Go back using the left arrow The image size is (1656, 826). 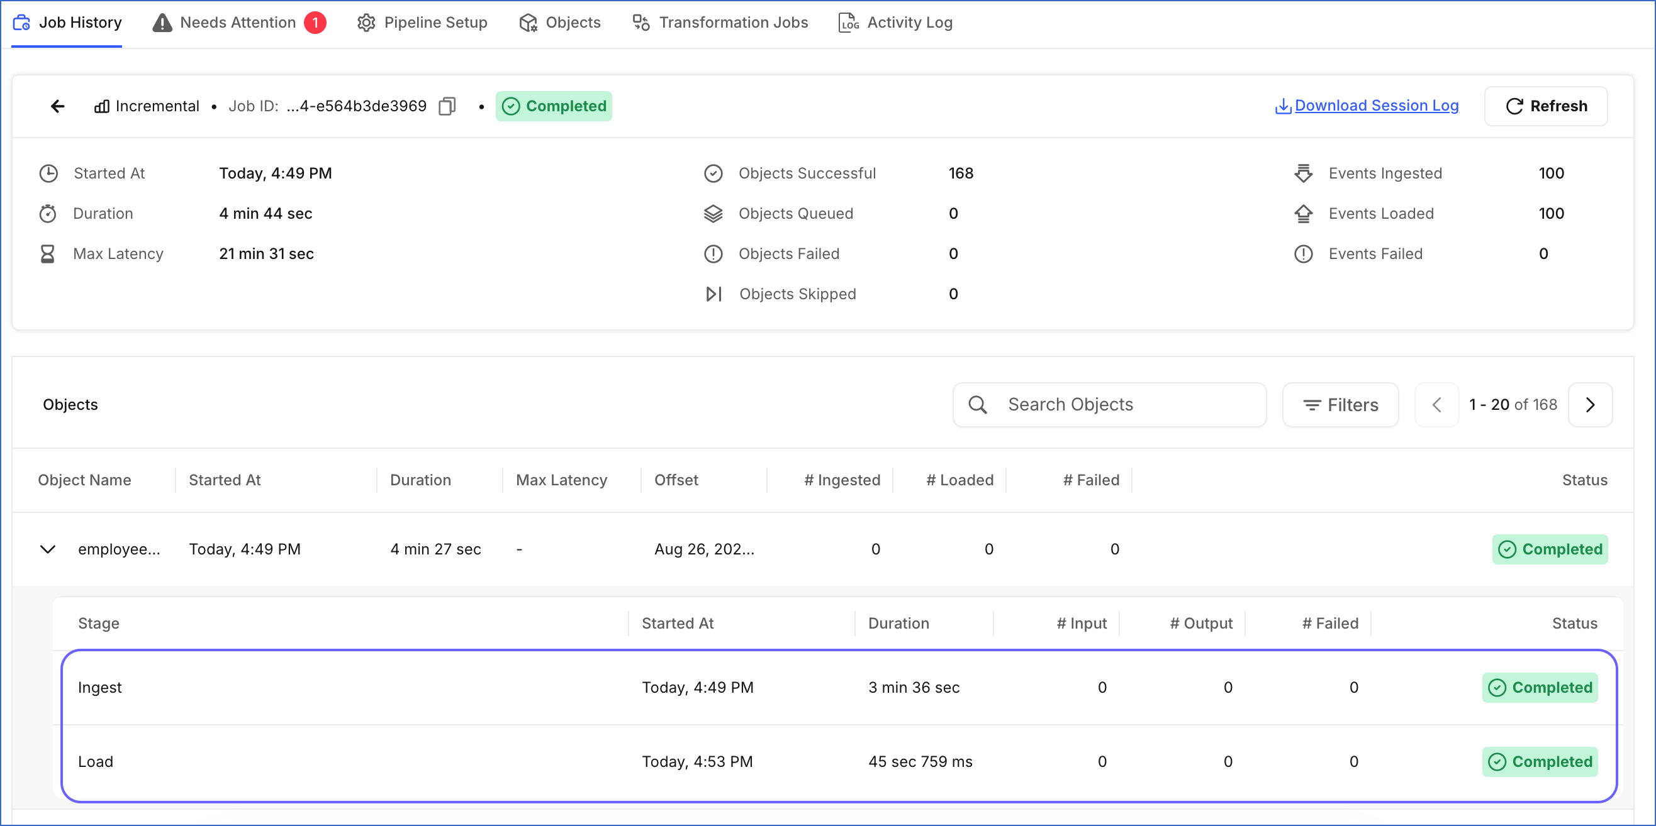tap(58, 106)
